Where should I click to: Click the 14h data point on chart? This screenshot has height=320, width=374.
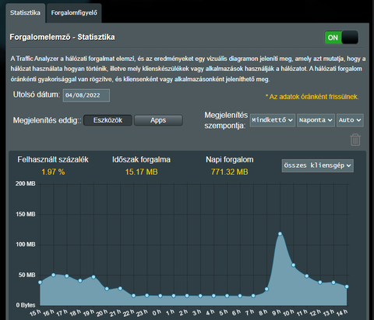[347, 286]
